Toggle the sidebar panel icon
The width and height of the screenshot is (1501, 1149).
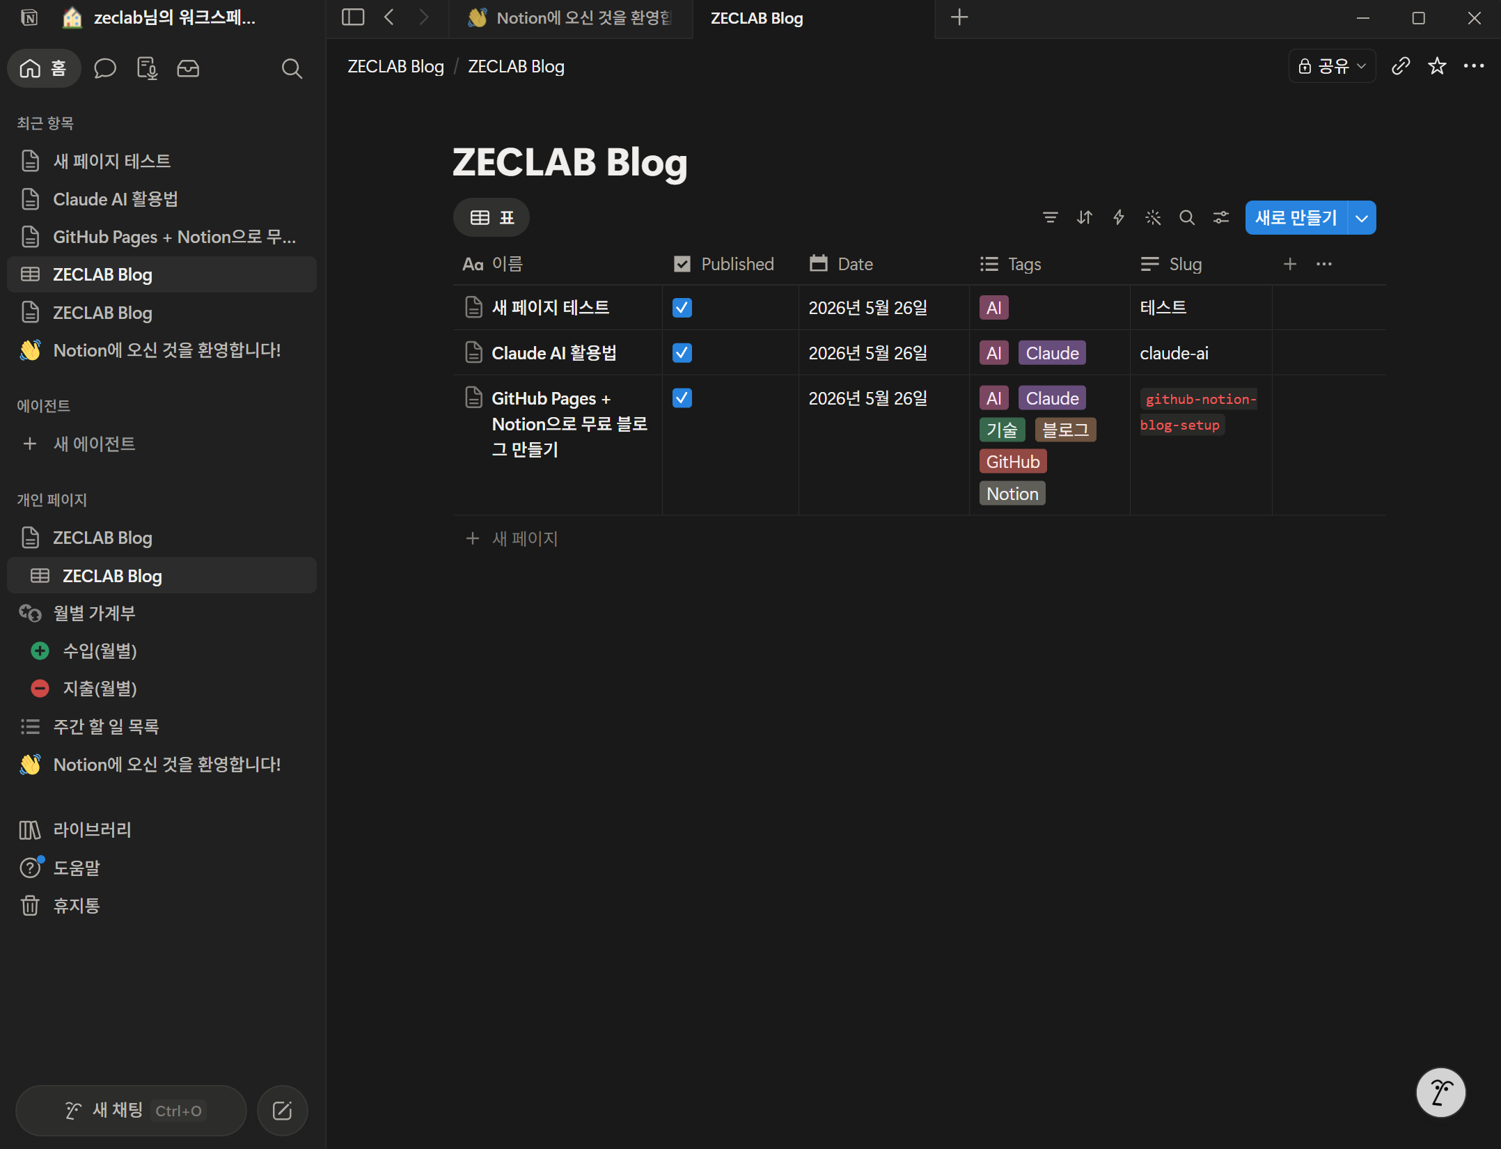[353, 17]
